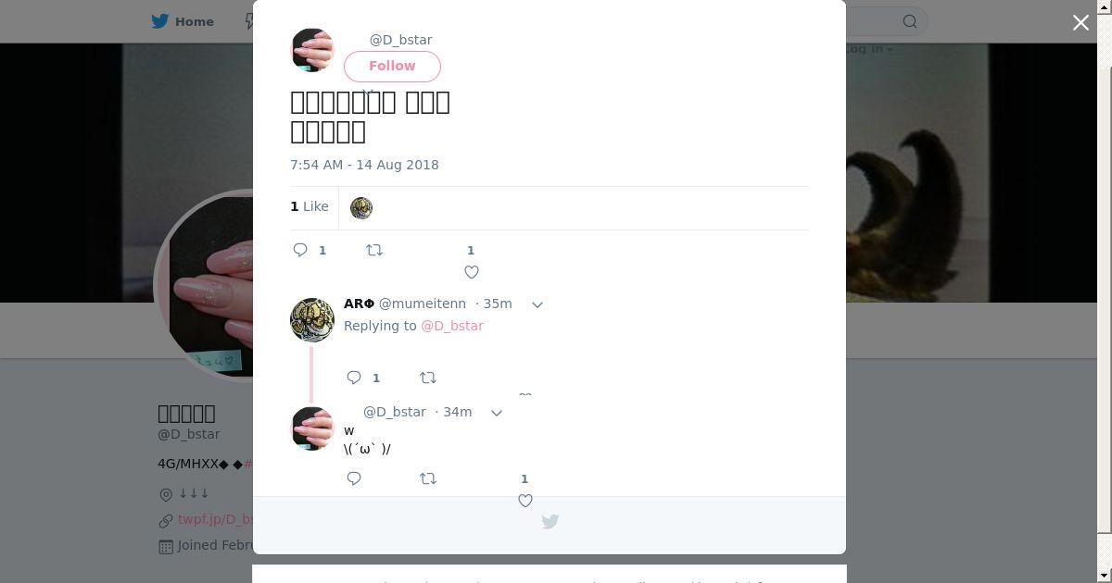Open the @mumeitenn profile link
Viewport: 1112px width, 583px height.
[x=423, y=304]
